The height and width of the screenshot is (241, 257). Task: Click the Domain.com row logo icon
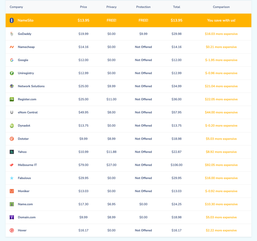tap(12, 217)
